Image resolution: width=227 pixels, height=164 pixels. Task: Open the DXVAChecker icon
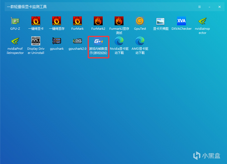pos(181,21)
